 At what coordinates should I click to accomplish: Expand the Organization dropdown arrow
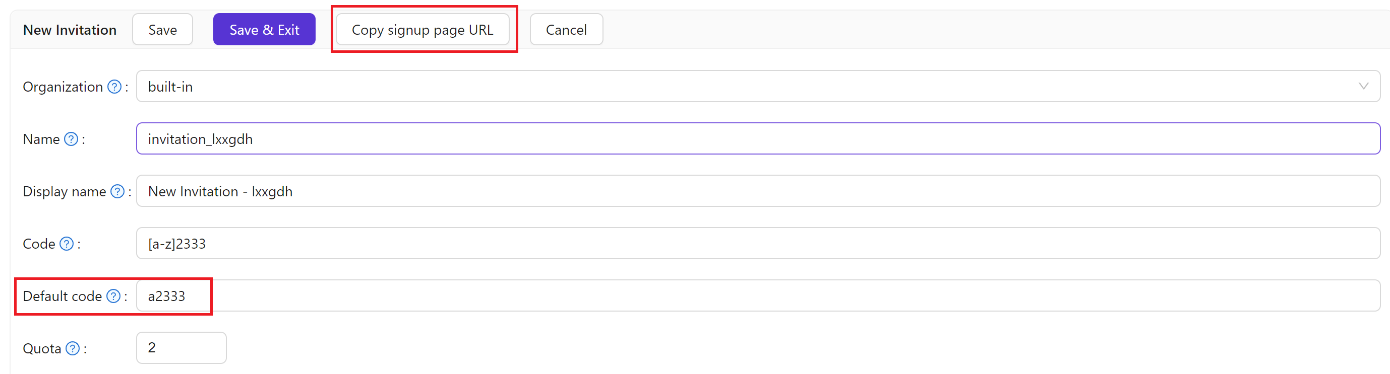1363,86
